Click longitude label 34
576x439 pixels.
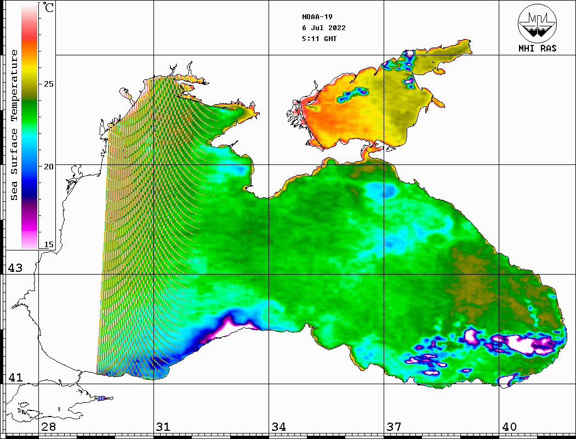[x=278, y=426]
